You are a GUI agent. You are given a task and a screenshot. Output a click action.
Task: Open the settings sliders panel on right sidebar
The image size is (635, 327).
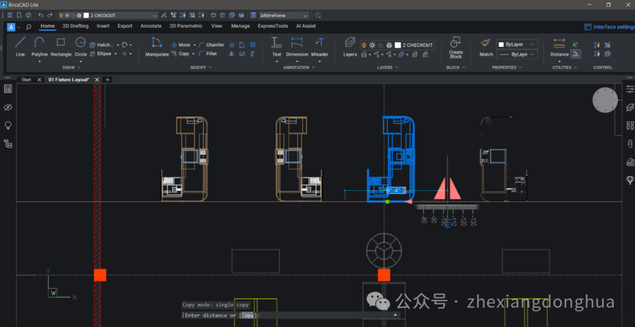coord(630,89)
